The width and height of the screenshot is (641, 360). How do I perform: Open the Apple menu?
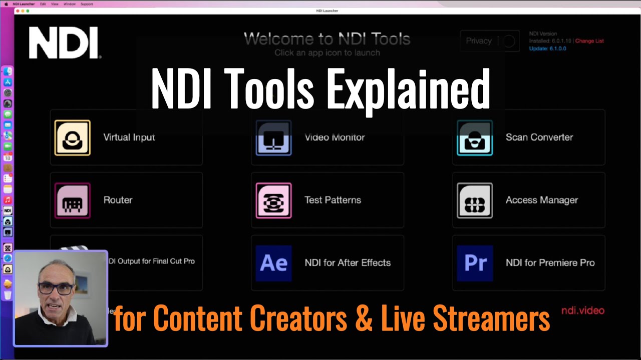(6, 3)
